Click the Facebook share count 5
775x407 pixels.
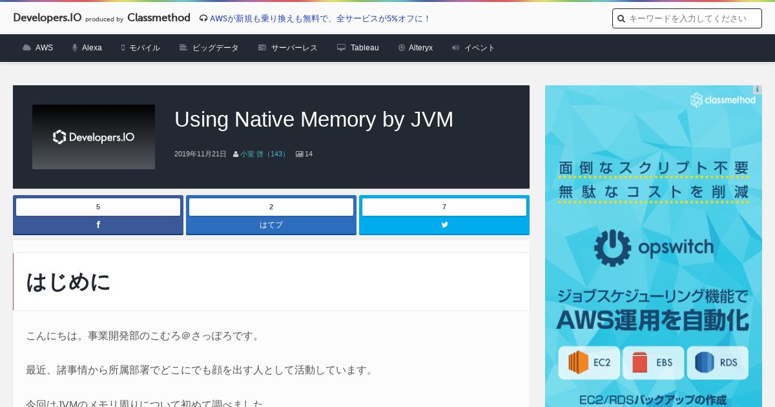[x=98, y=207]
